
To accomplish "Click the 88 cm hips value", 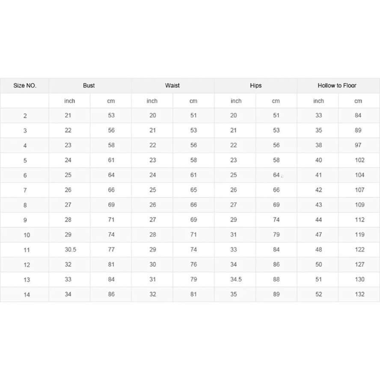I will coord(276,279).
